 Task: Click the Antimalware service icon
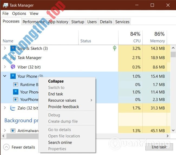click(x=13, y=131)
